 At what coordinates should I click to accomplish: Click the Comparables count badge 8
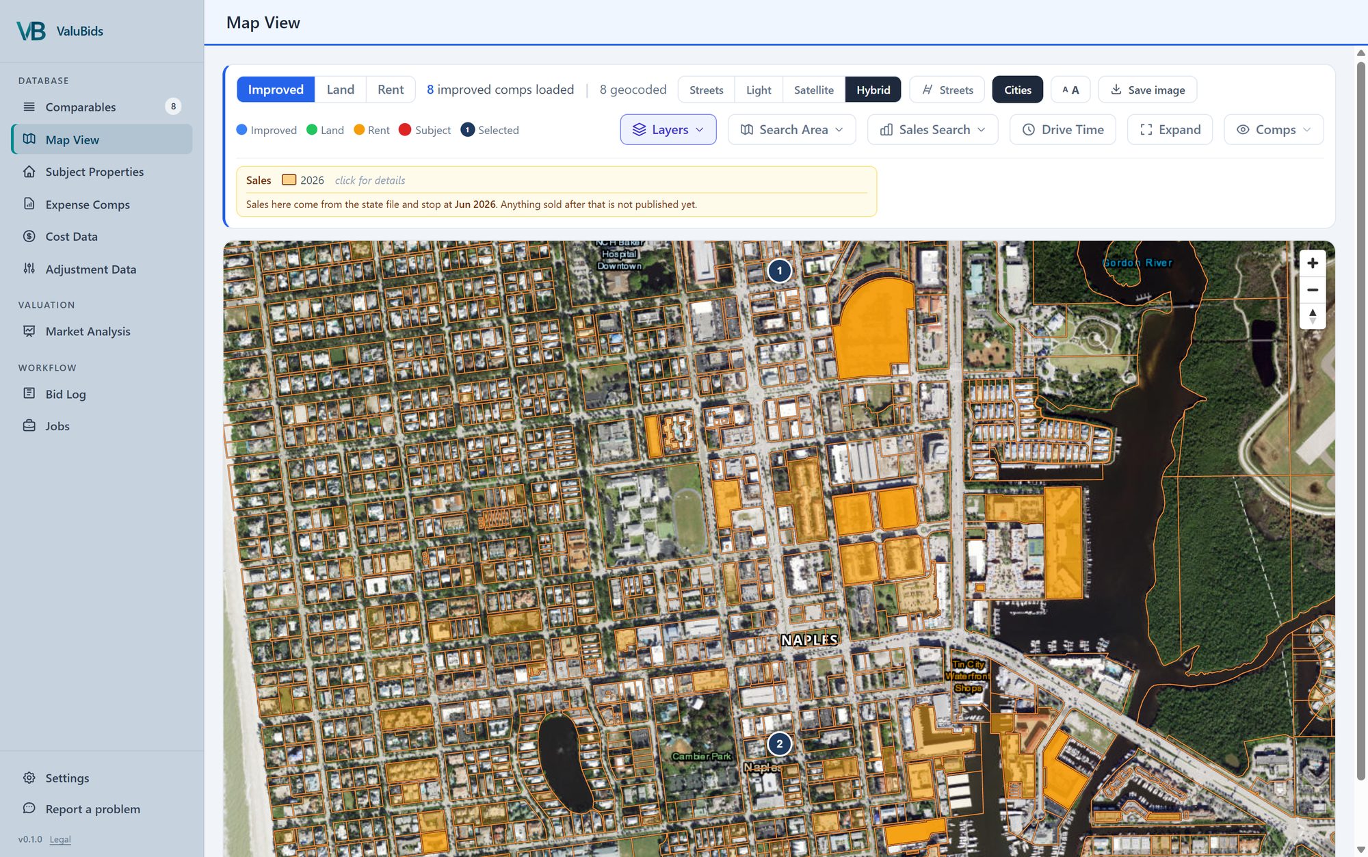point(173,106)
